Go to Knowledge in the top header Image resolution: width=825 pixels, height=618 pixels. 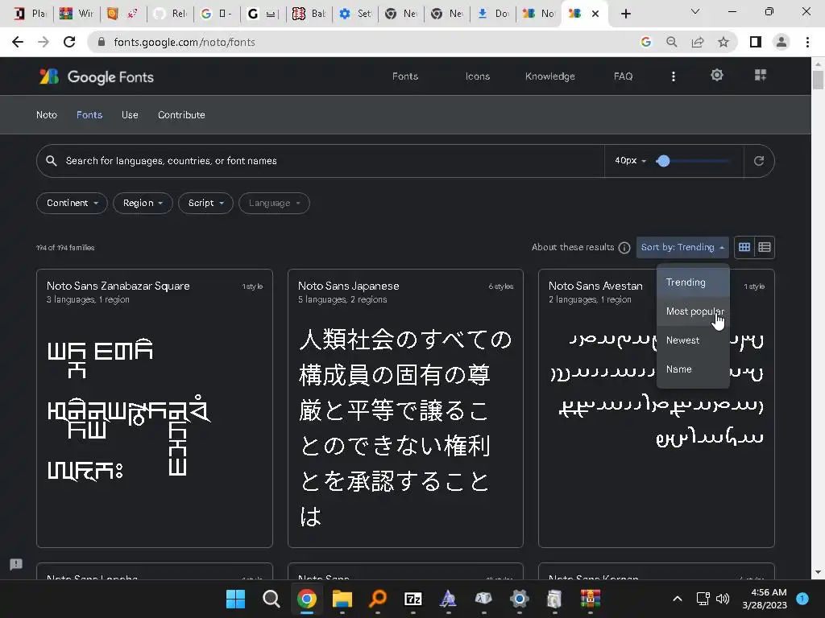point(549,76)
